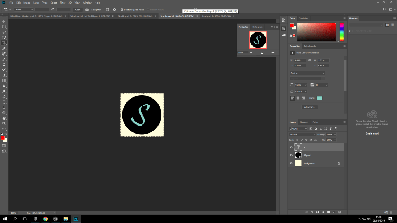Screen dimensions: 397x223
Task: Expand the 150 pt font size dropdown
Action: point(306,85)
